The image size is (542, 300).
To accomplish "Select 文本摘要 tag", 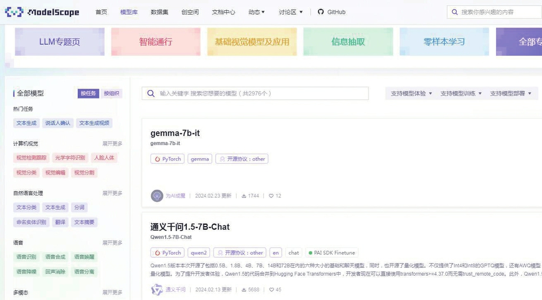I will click(84, 222).
